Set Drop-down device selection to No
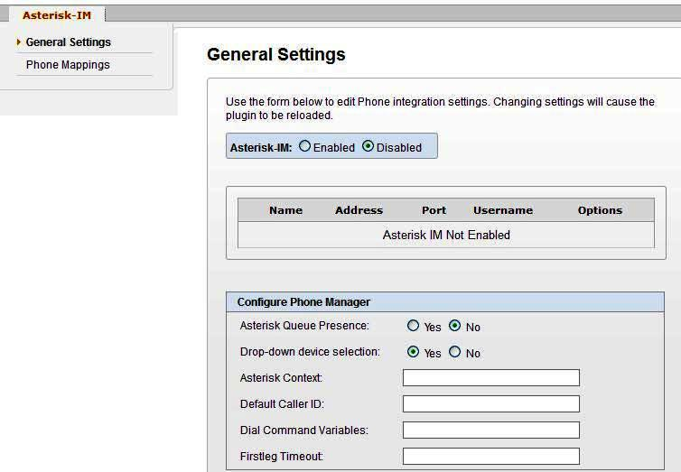The image size is (681, 472). tap(454, 351)
